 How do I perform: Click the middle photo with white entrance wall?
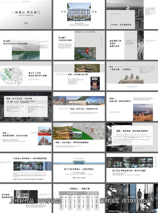[76, 100]
